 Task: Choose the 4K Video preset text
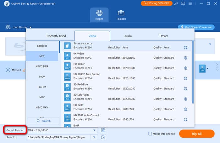pyautogui.click(x=79, y=54)
